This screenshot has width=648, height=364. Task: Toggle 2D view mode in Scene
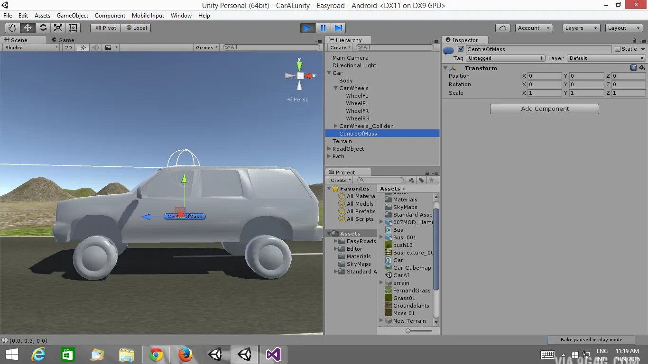click(x=69, y=47)
